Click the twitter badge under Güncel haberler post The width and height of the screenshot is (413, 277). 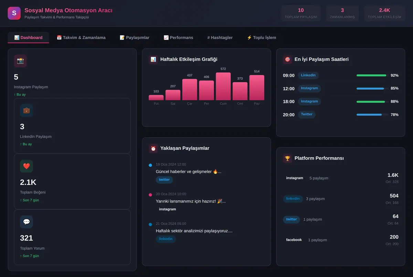pos(164,180)
